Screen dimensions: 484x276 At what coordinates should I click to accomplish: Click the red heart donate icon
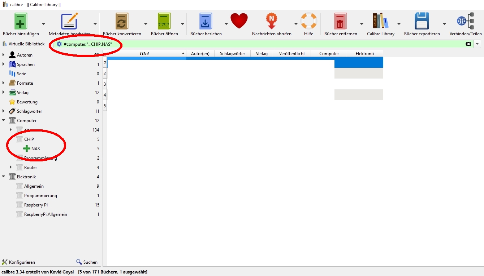click(x=239, y=21)
